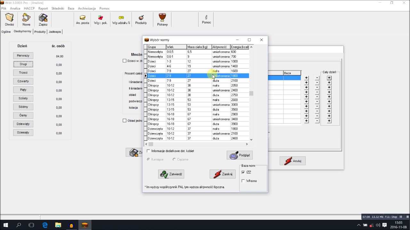Open the HACCP menu
The height and width of the screenshot is (230, 410).
pos(29,8)
